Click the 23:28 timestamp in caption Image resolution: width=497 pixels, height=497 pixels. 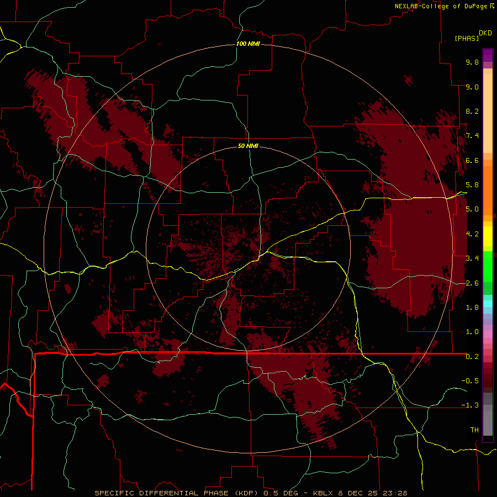point(394,493)
